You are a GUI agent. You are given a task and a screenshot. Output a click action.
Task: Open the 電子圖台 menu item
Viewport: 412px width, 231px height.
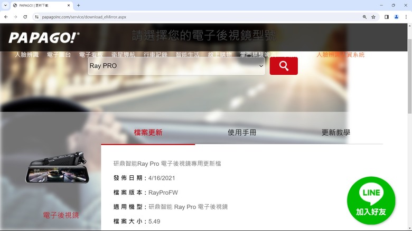pyautogui.click(x=59, y=55)
